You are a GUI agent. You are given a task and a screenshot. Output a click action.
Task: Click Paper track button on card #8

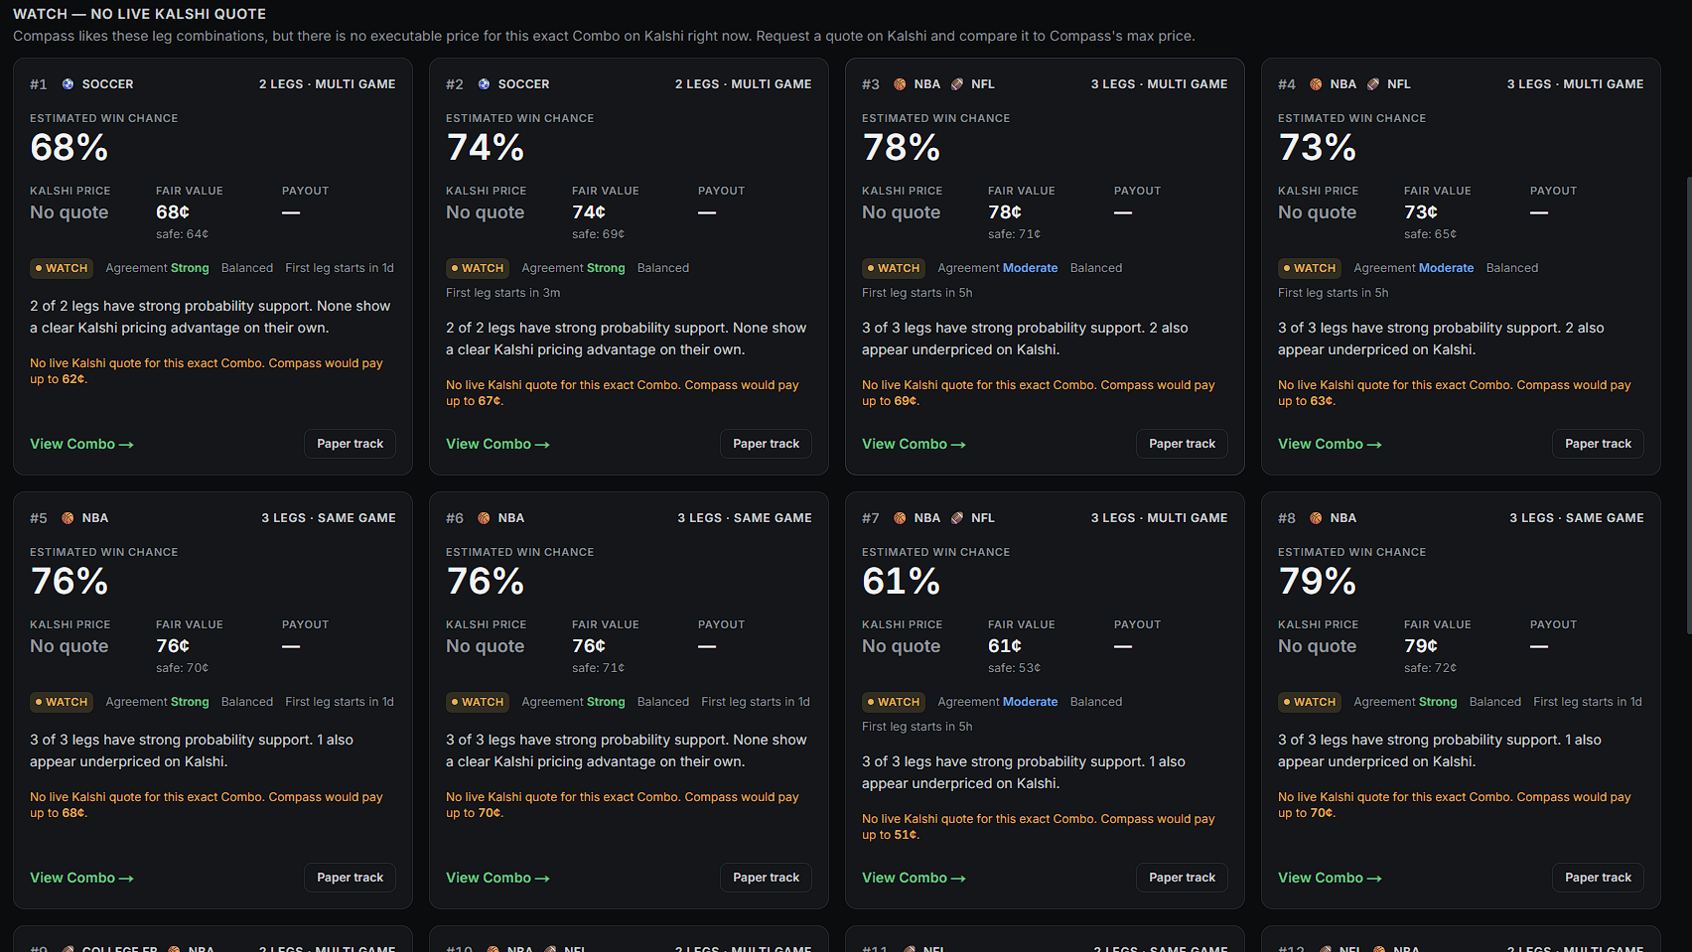(1598, 878)
